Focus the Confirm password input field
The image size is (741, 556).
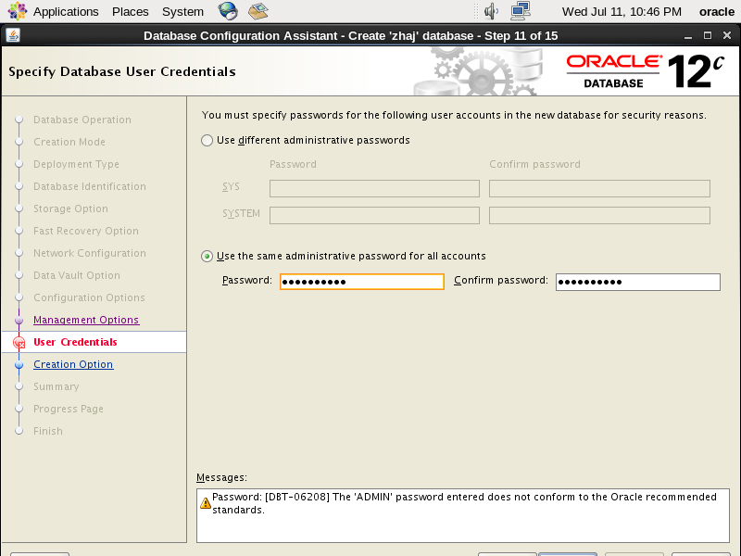638,282
